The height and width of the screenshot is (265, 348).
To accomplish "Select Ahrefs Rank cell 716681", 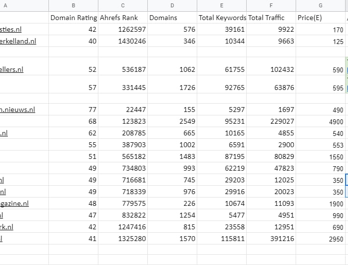I will pos(123,180).
